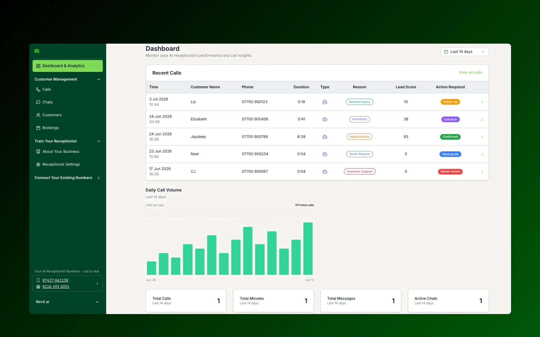Click the Follow-up action badge
This screenshot has height=337, width=540.
point(450,102)
